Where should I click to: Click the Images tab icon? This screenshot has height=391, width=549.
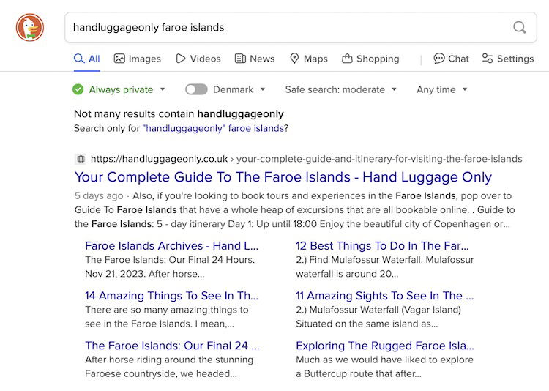(119, 59)
